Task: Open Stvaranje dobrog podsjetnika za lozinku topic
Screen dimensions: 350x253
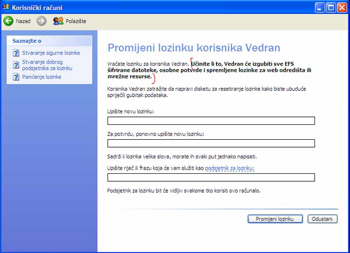Action: [x=47, y=65]
